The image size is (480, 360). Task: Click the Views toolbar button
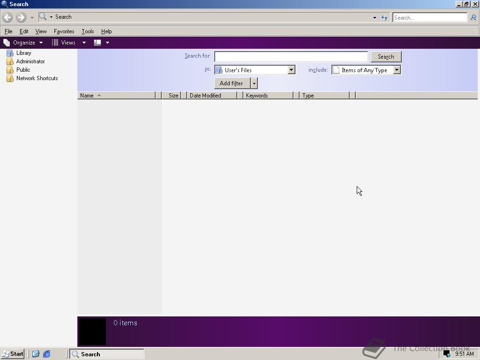[64, 43]
